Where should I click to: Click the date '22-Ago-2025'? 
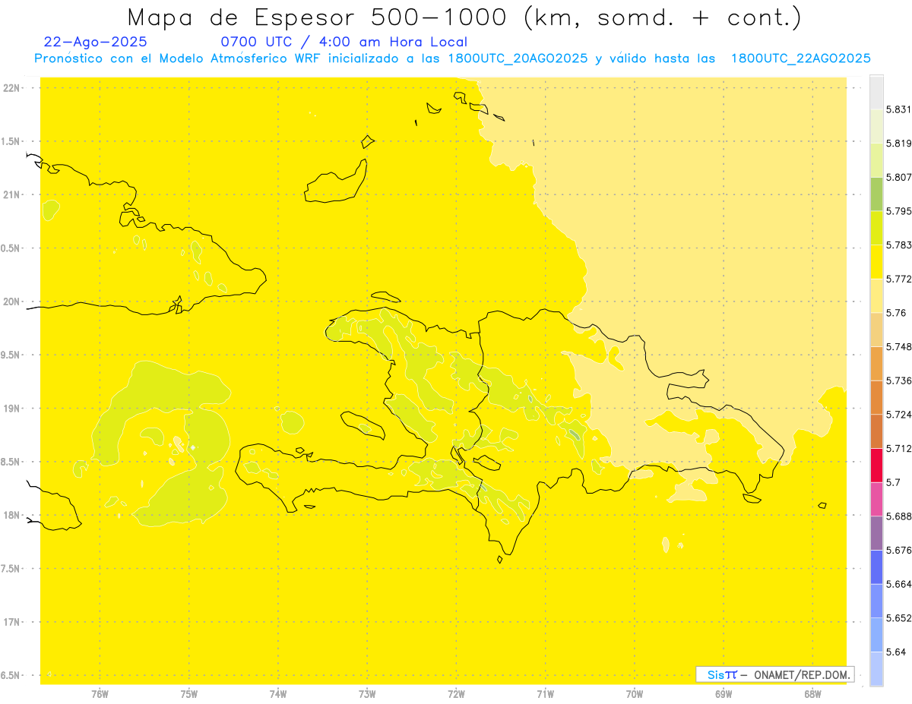pos(95,43)
